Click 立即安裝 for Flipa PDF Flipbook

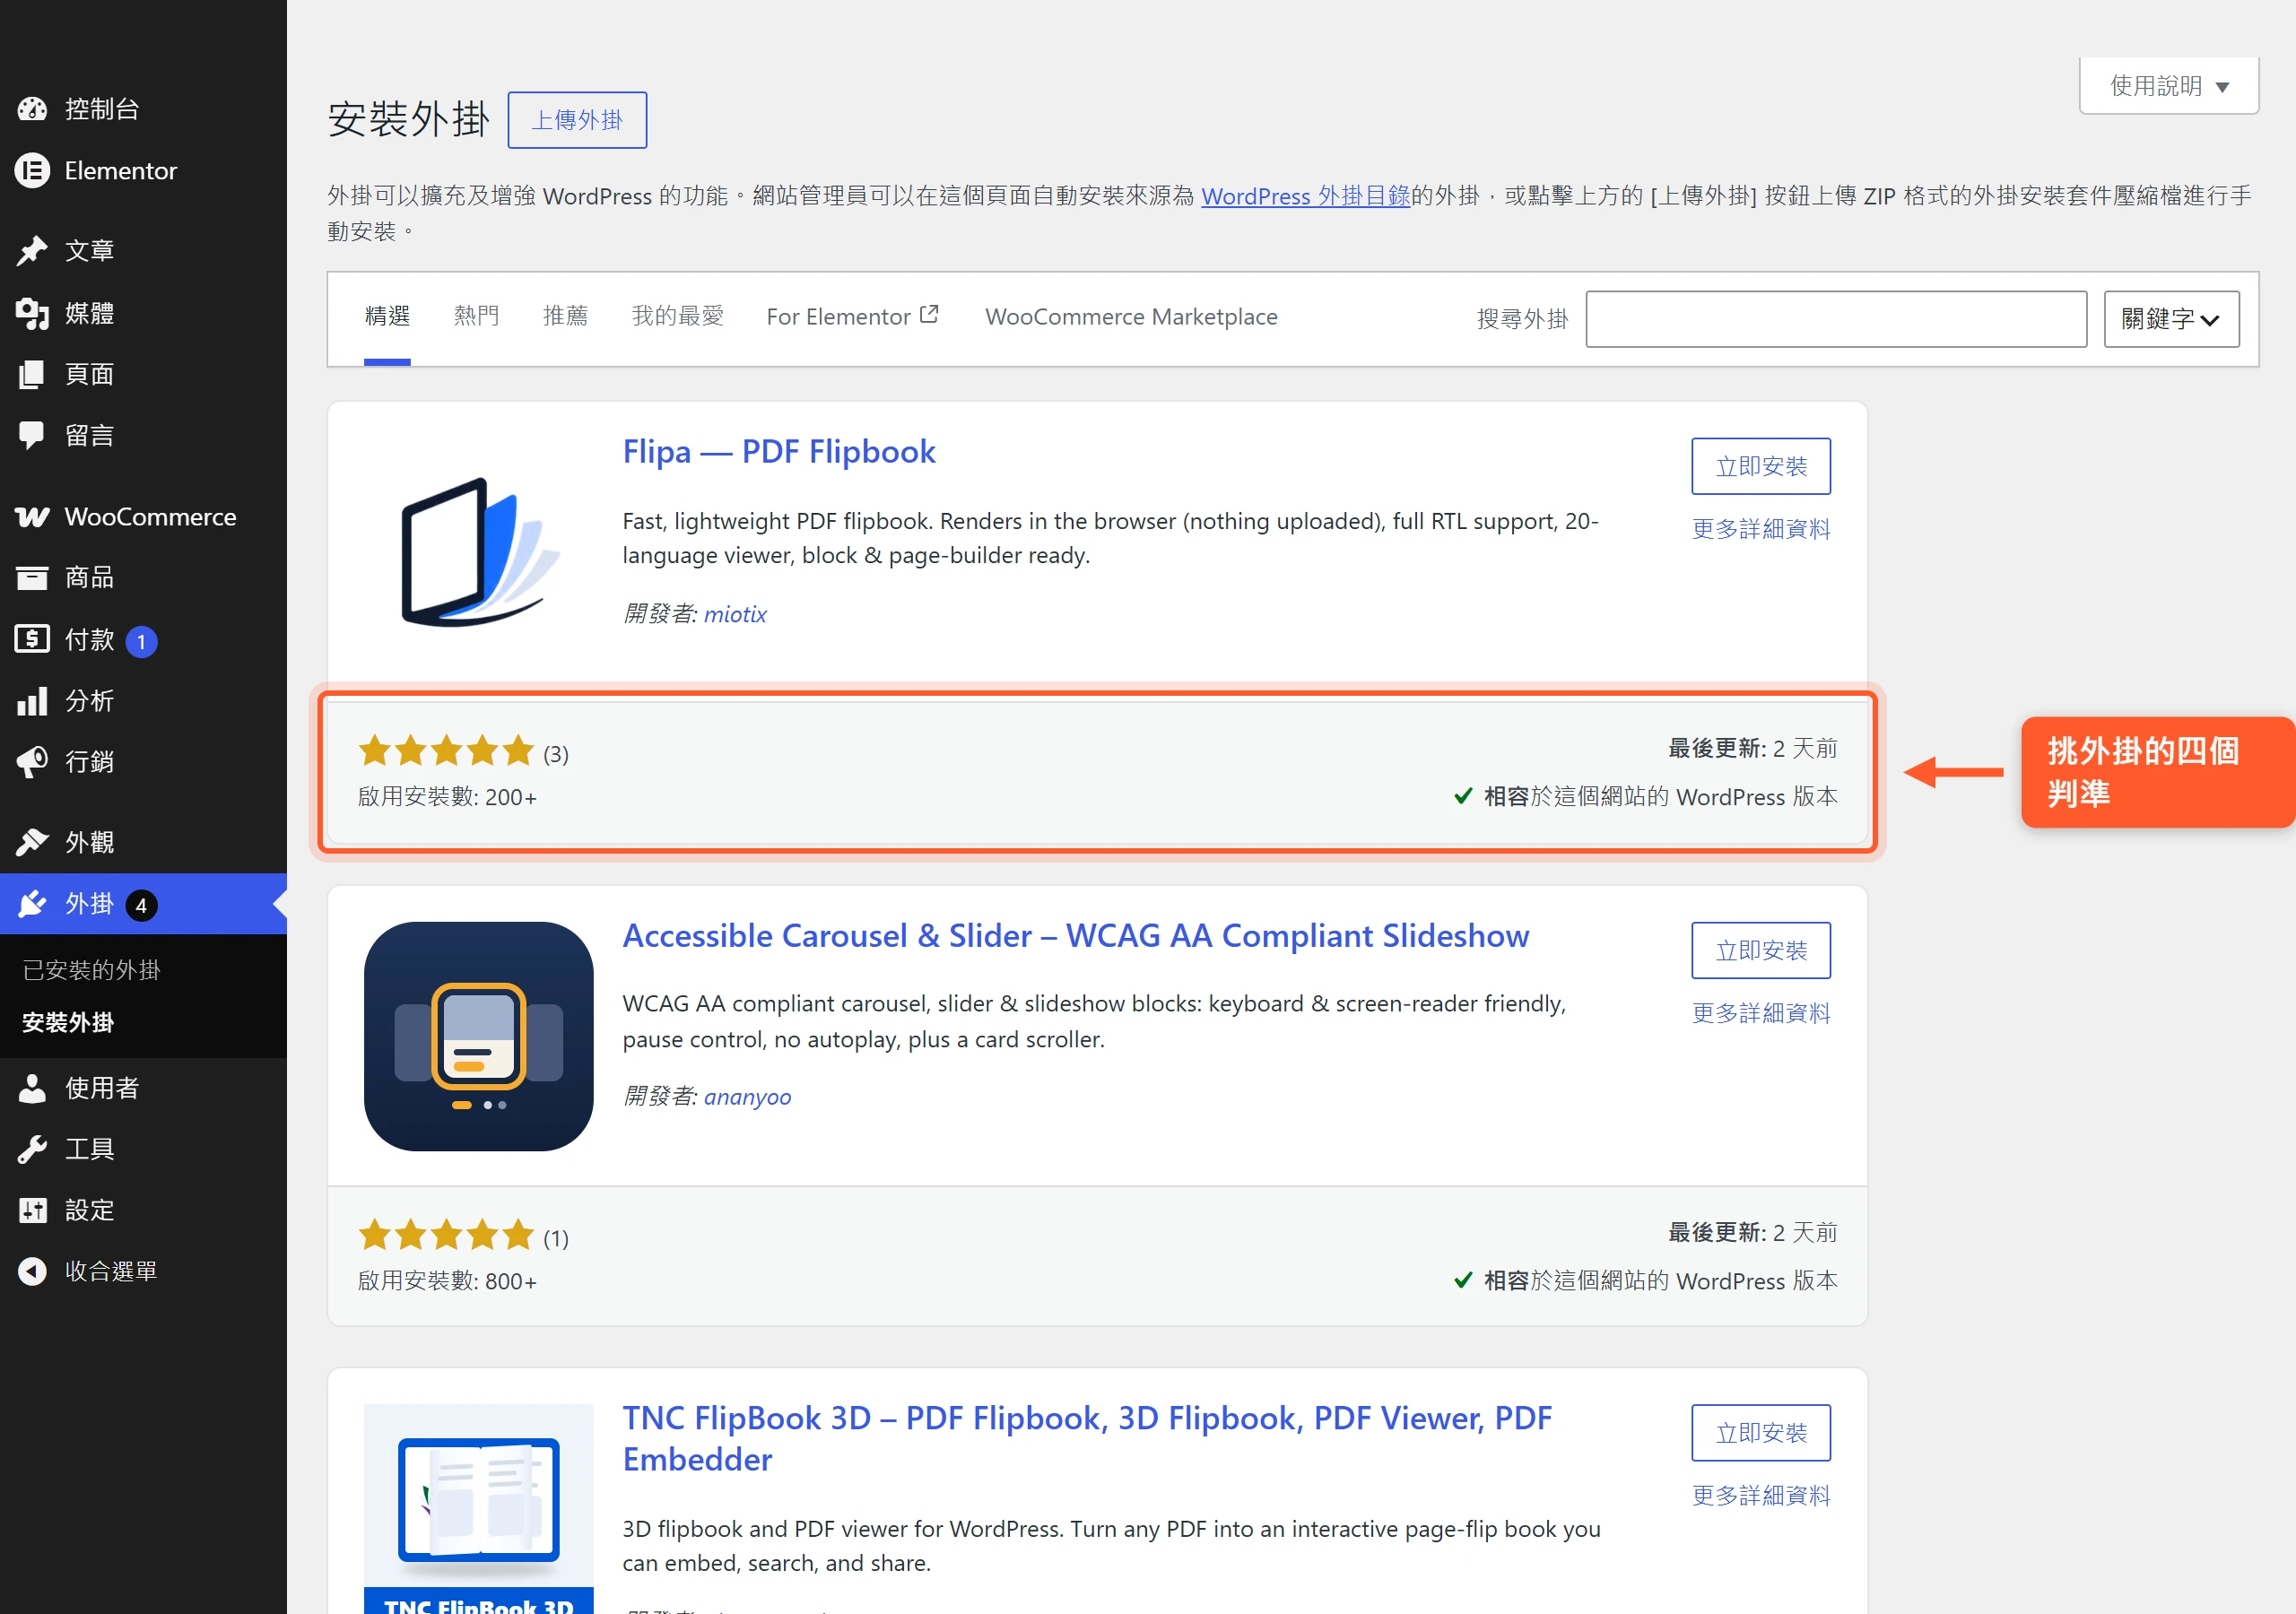point(1760,466)
